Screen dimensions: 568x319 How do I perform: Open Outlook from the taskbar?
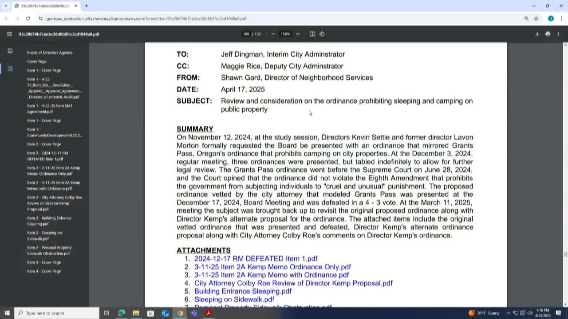coord(165,313)
